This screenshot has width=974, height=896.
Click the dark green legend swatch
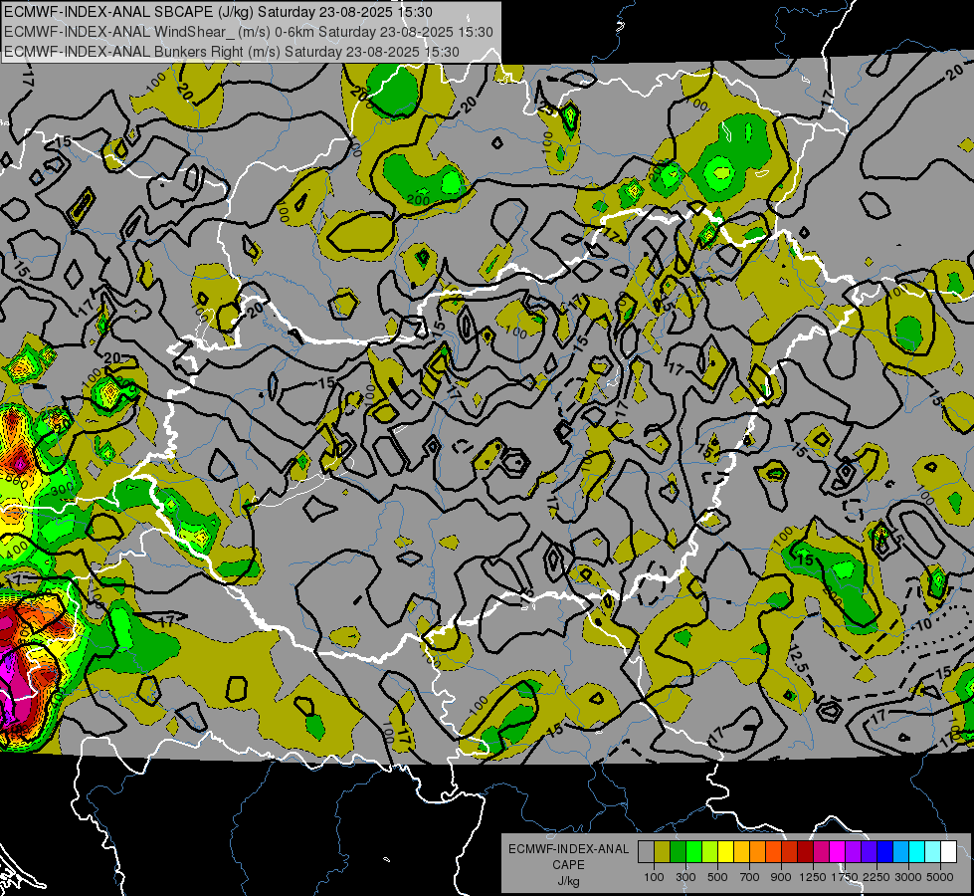click(678, 851)
